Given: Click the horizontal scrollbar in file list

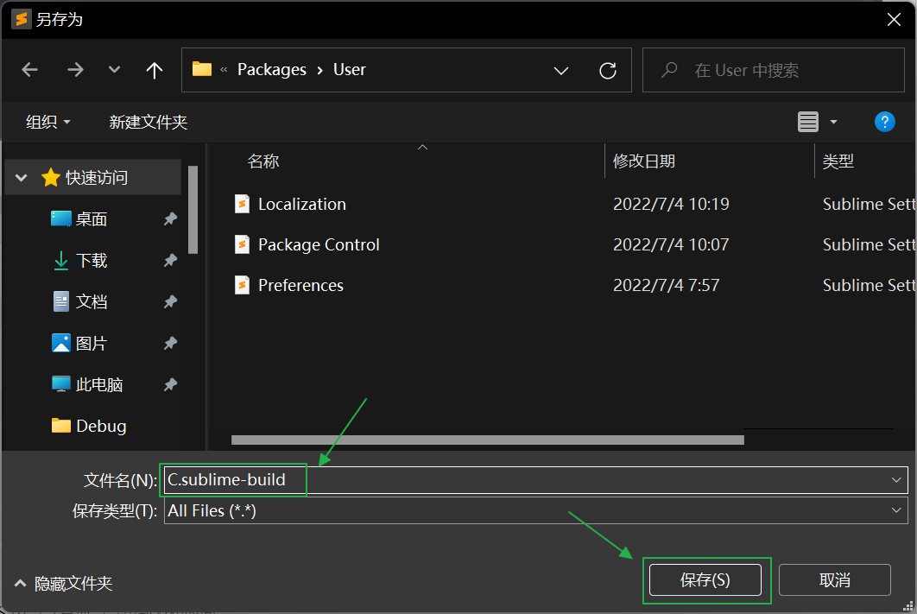Looking at the screenshot, I should [488, 440].
